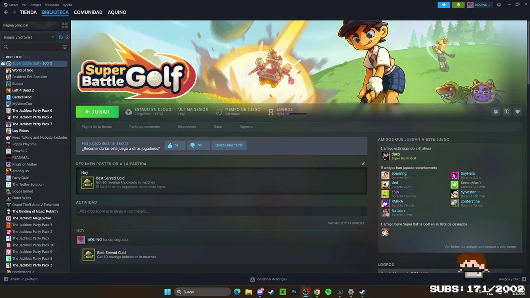Switch to Big Picture mode icon
Viewport: 530px width, 298px height.
click(499, 5)
